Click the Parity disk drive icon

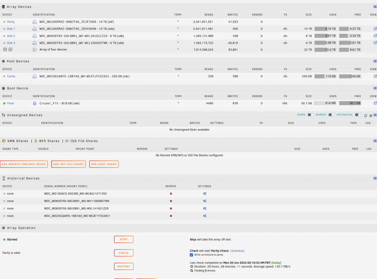(x=35, y=22)
